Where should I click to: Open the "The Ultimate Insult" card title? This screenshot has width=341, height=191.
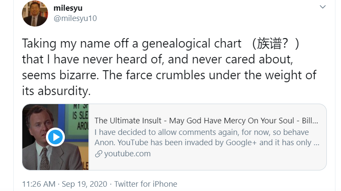pos(206,120)
